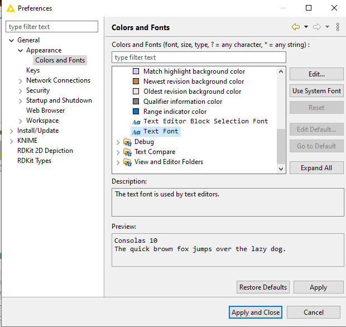Select Range indicator color label
This screenshot has height=327, width=346.
pyautogui.click(x=175, y=112)
